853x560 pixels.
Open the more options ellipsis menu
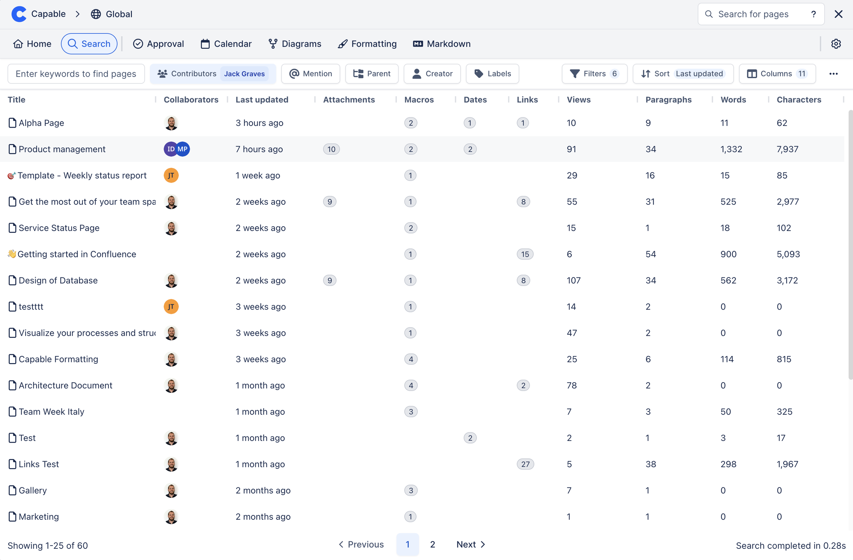pyautogui.click(x=833, y=74)
